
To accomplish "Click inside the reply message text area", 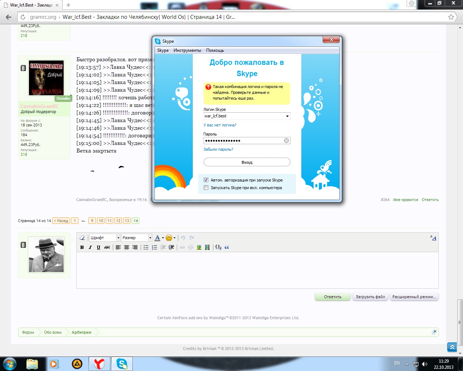I will (x=258, y=270).
